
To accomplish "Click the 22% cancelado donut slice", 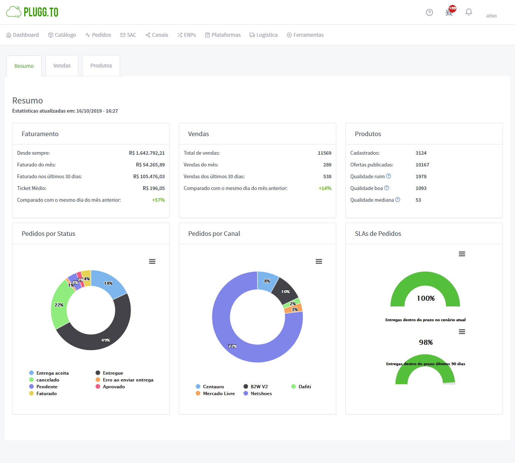I will point(60,304).
